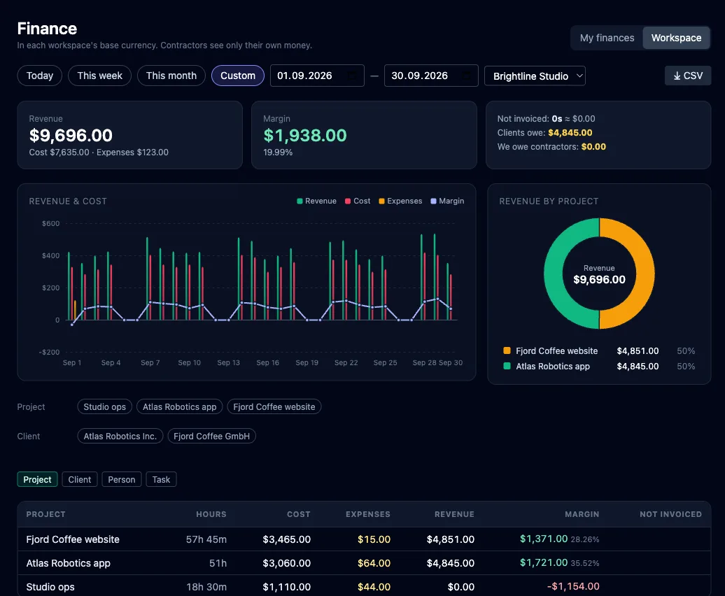The height and width of the screenshot is (596, 725).
Task: Select Fjord Coffee website in the project table
Action: (73, 539)
